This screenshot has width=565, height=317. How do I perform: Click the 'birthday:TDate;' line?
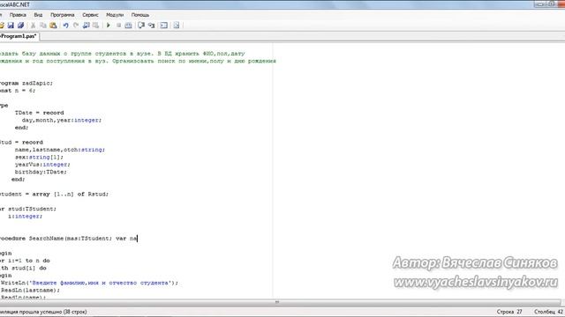click(x=41, y=172)
